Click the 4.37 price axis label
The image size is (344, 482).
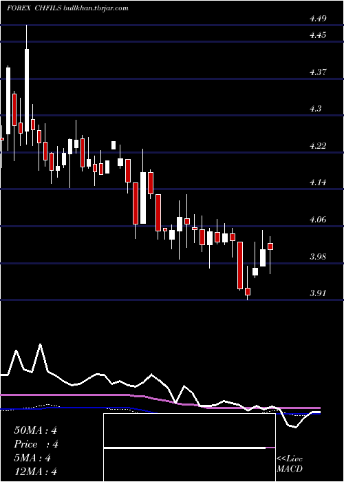pos(318,72)
